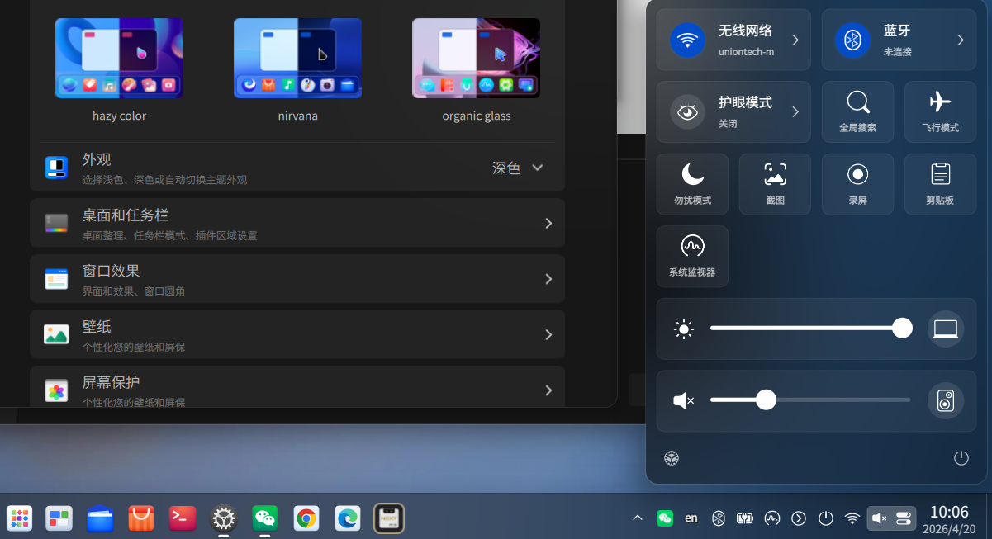
Task: Expand 无线网络 wireless network arrow
Action: [795, 40]
